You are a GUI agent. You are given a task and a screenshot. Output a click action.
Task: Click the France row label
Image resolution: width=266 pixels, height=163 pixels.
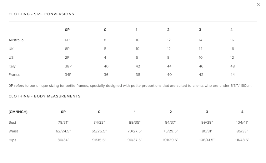pos(14,75)
